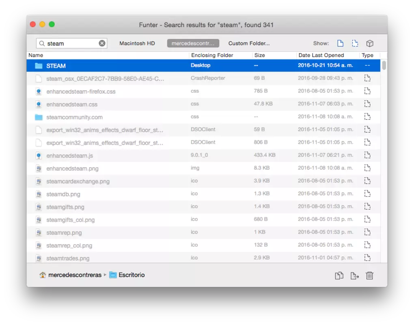Click hidden type icon for steamtrades.png
This screenshot has height=325, width=414.
click(367, 257)
